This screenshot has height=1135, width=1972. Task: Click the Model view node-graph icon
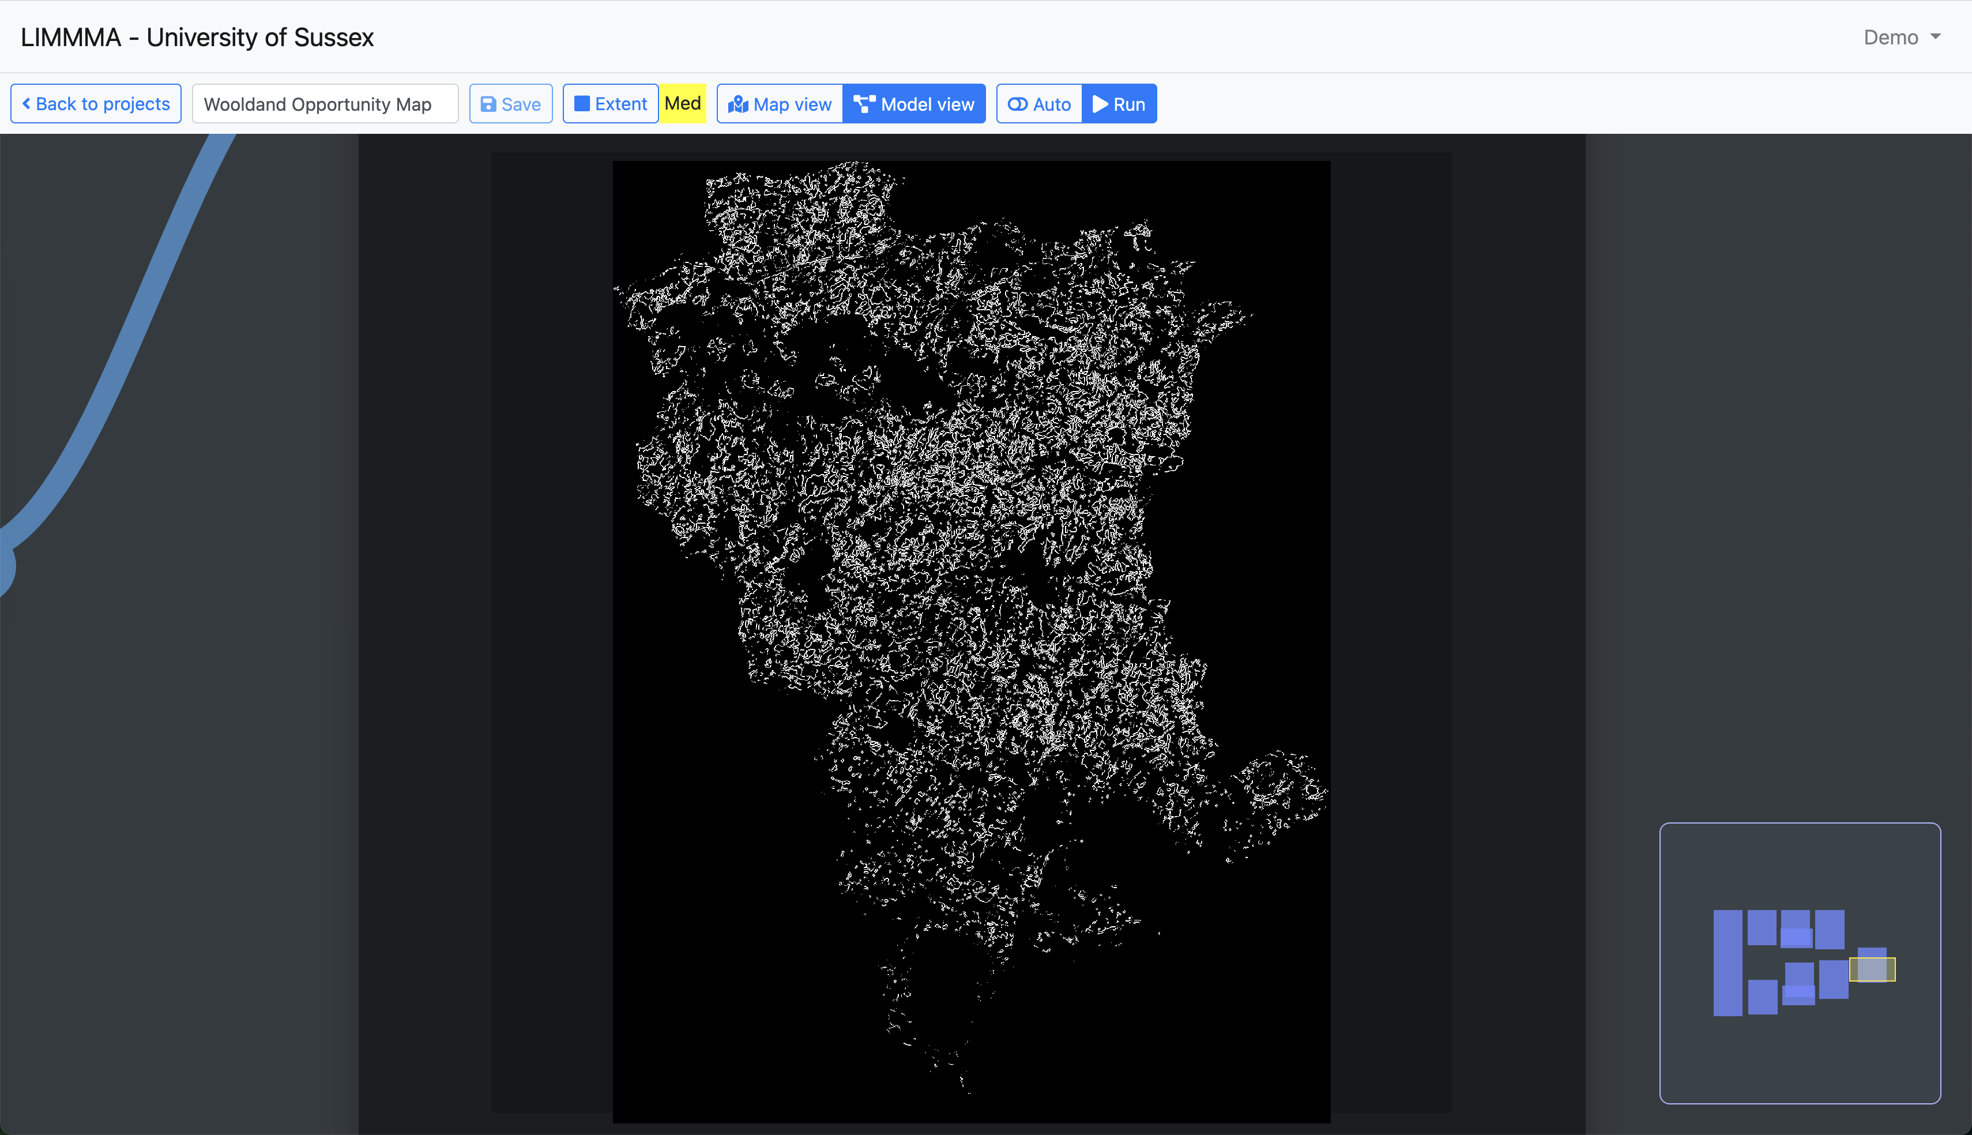[864, 104]
